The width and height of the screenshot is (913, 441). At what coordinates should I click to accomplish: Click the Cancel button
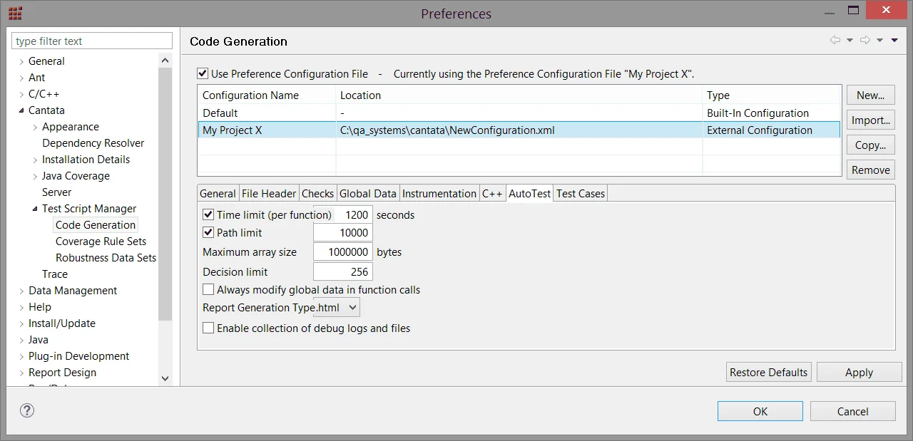pos(852,411)
